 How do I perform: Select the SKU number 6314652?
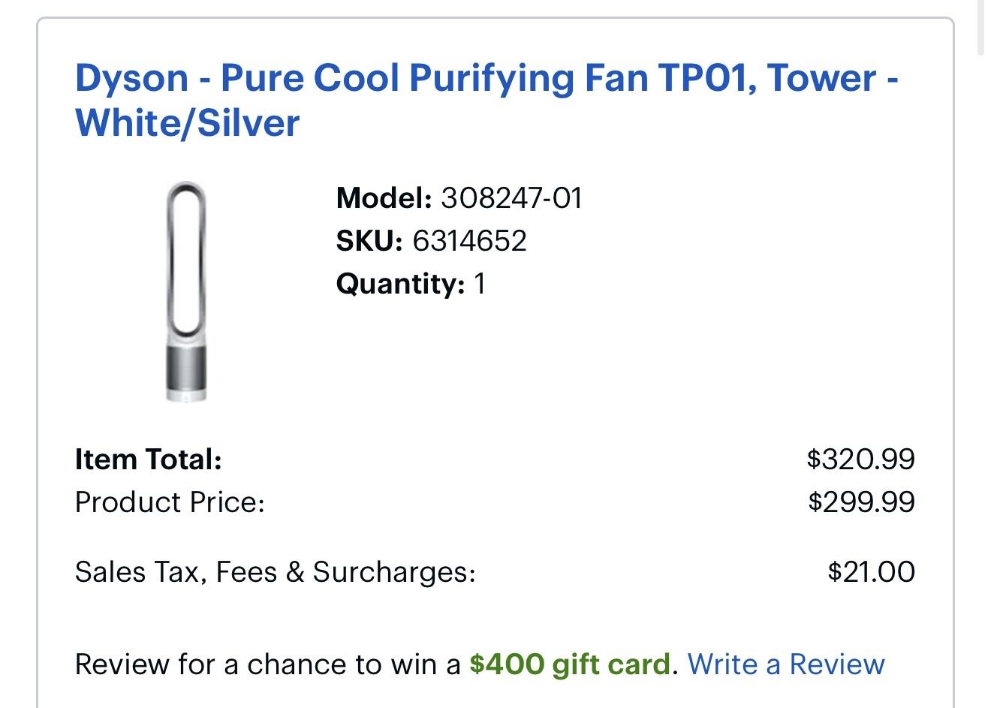[468, 241]
